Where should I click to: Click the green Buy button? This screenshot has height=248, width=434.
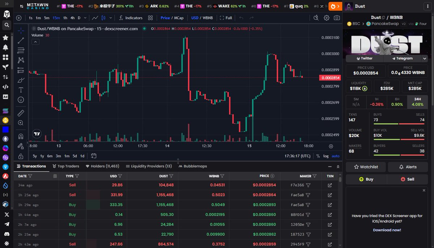[366, 179]
